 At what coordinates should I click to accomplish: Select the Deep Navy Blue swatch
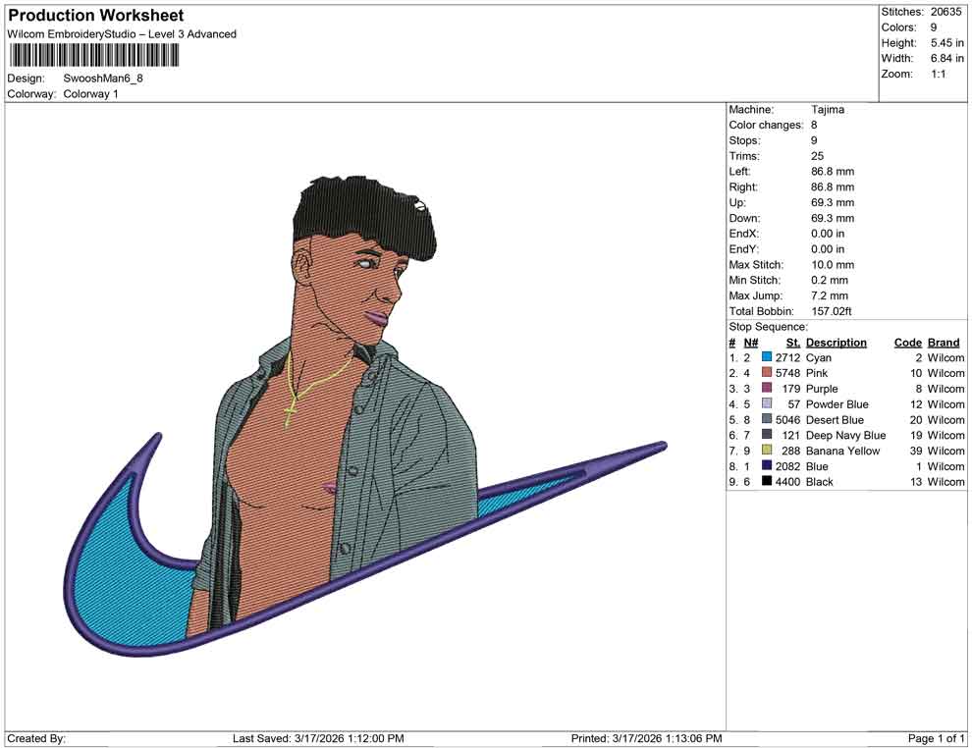[x=769, y=435]
